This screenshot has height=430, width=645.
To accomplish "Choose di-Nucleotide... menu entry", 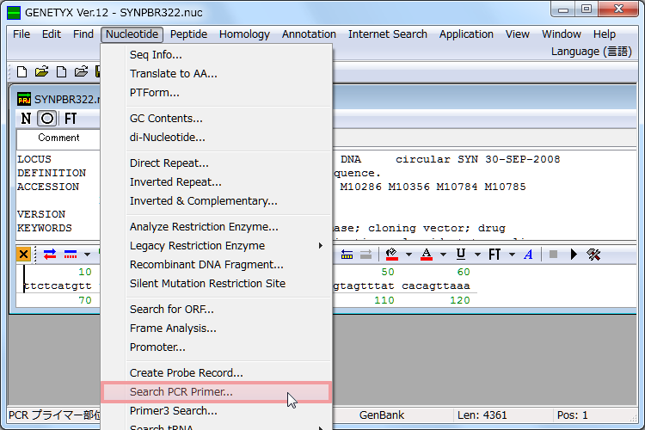I will coord(217,138).
